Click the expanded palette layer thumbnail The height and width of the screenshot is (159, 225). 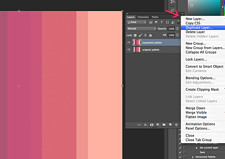coord(137,42)
